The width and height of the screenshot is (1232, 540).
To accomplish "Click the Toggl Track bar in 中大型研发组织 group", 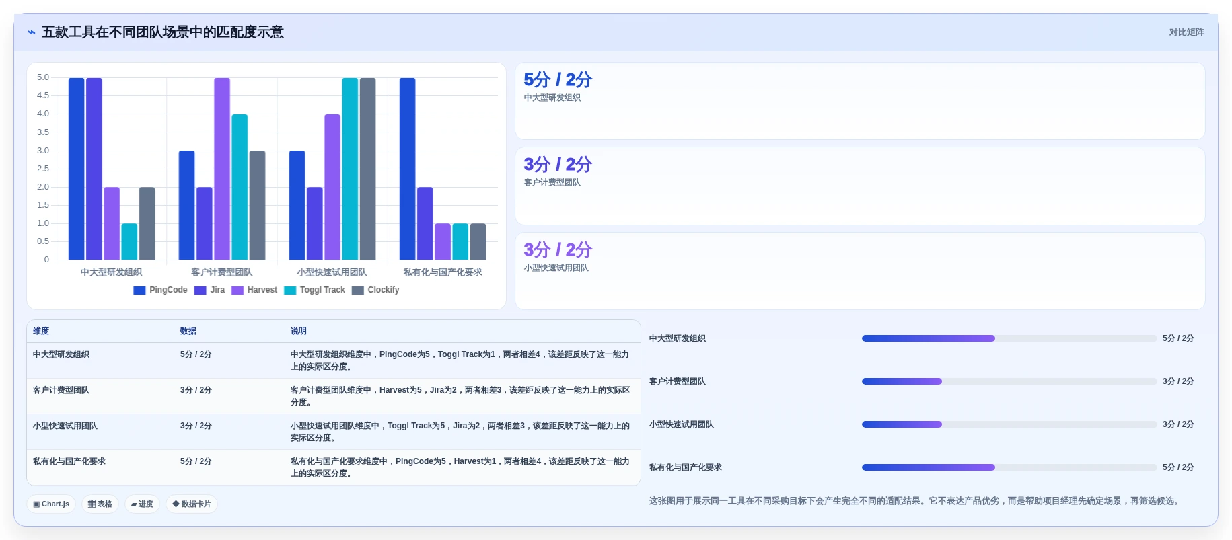I will click(129, 241).
